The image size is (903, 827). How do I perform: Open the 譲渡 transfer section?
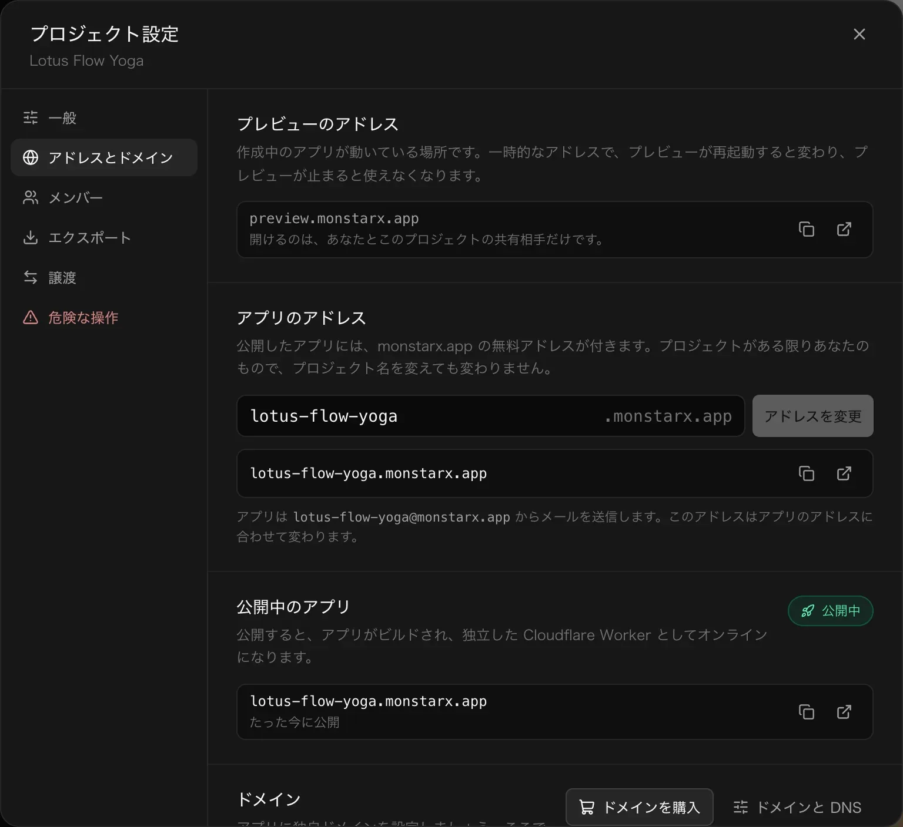tap(104, 277)
